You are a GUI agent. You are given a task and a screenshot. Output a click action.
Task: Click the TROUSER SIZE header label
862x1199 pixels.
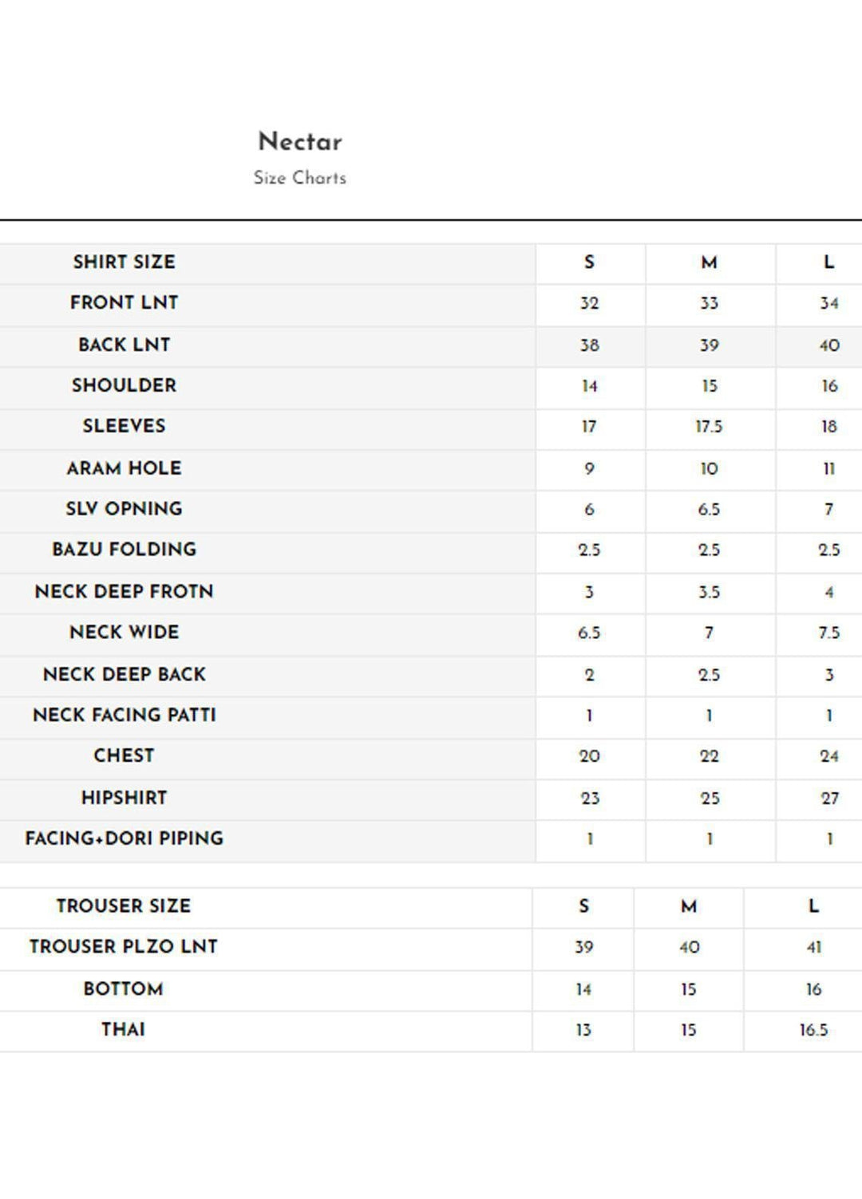(x=124, y=906)
